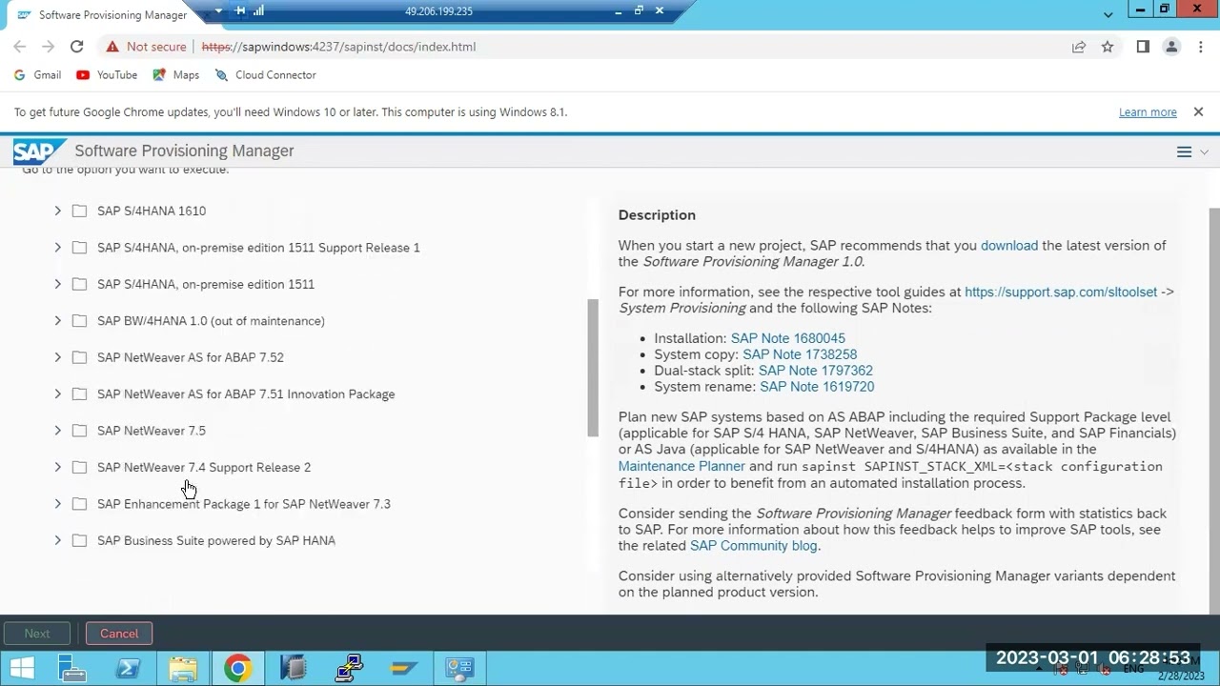
Task: Open SAP Note 1797362 link
Action: point(816,371)
